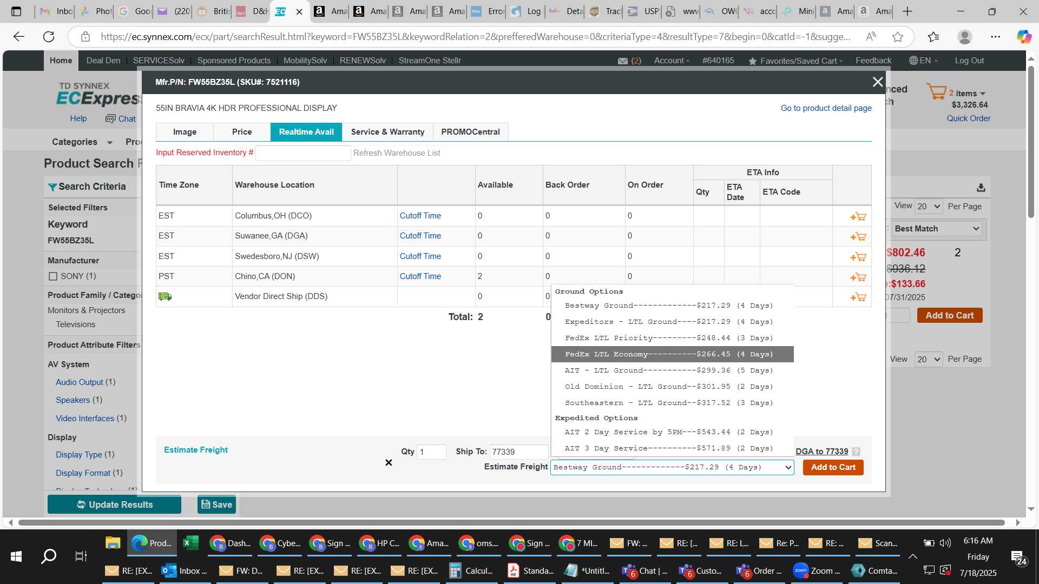
Task: Close the product detail popup with X
Action: (877, 82)
